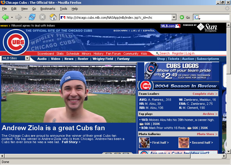Click the vertical scrollbar down arrow
The image size is (231, 165).
[228, 151]
